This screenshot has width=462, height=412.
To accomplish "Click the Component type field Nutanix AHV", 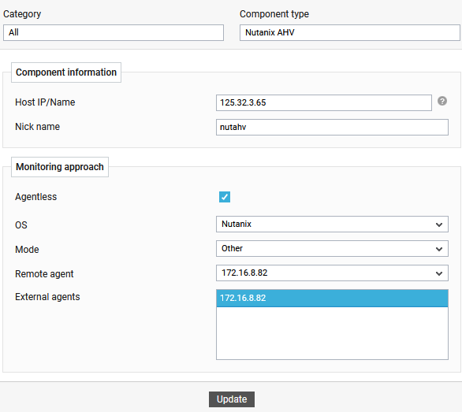I will [350, 32].
